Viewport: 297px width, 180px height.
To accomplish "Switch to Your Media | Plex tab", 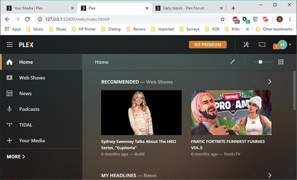I will pos(39,8).
